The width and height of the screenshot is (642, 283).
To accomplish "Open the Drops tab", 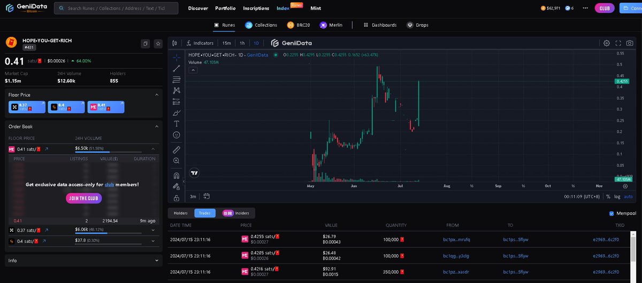I will pos(418,25).
